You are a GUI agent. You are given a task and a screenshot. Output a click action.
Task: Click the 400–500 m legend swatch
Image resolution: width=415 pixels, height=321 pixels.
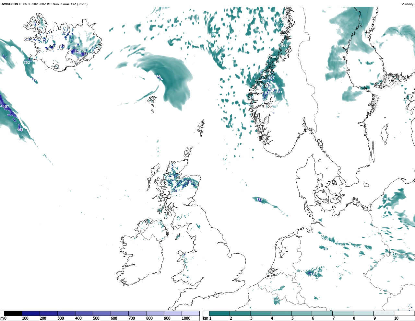pos(84,314)
